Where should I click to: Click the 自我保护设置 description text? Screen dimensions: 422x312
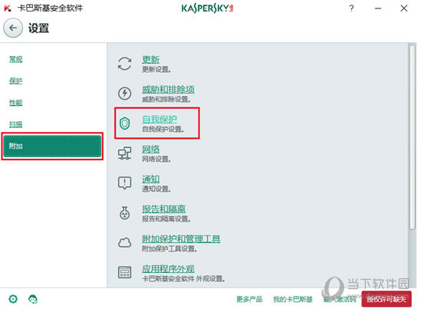tap(163, 129)
